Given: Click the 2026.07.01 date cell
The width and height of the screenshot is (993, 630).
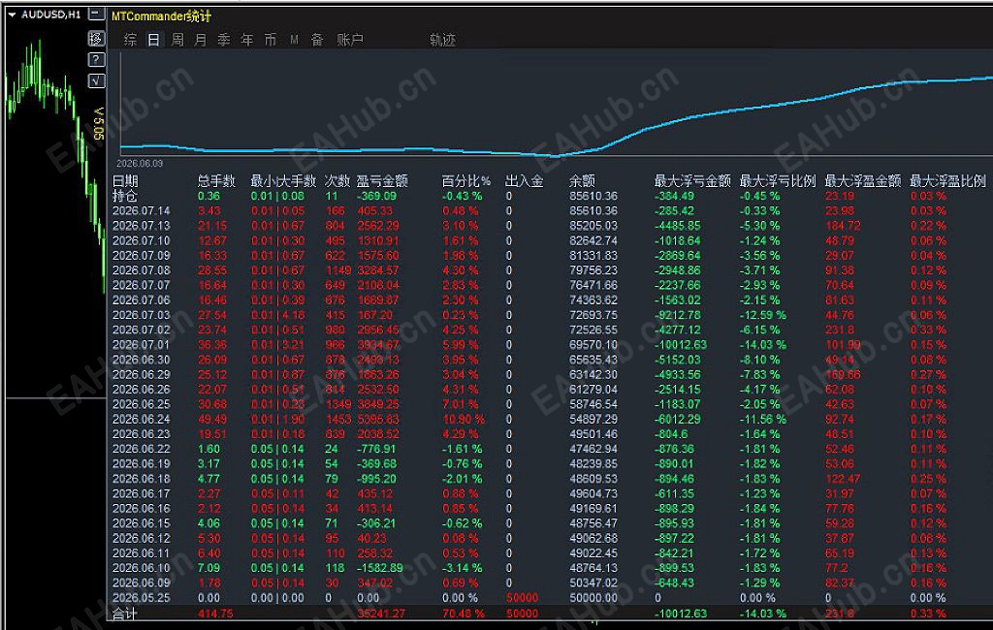Looking at the screenshot, I should click(142, 345).
